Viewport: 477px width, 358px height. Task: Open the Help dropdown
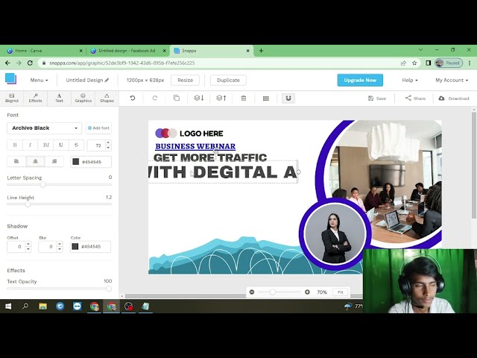point(410,80)
